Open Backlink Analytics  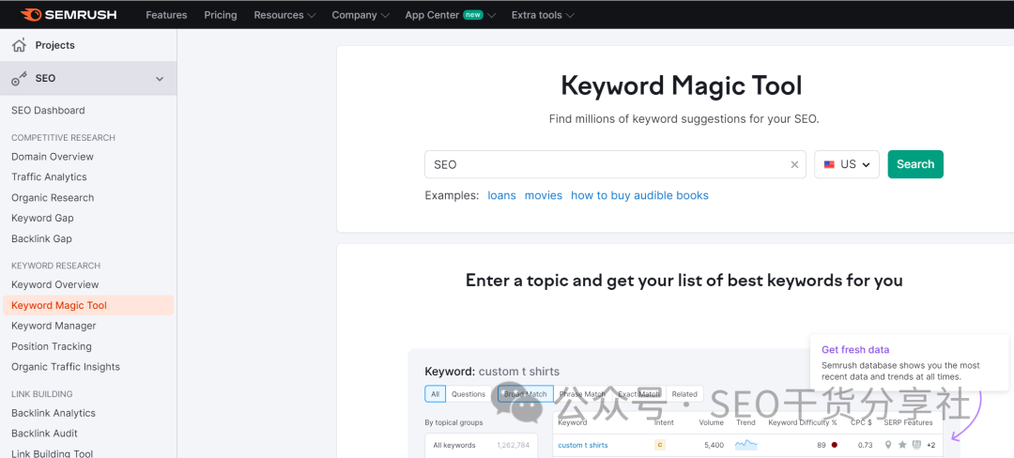pos(53,414)
